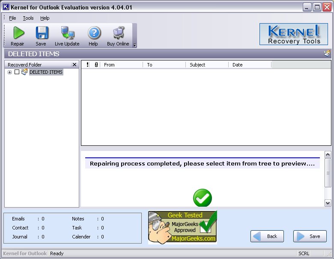This screenshot has height=259, width=334.
Task: Sort messages by From column
Action: coord(122,65)
